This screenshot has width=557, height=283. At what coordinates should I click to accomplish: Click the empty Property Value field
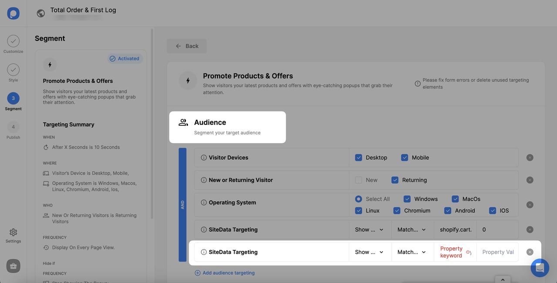(497, 252)
